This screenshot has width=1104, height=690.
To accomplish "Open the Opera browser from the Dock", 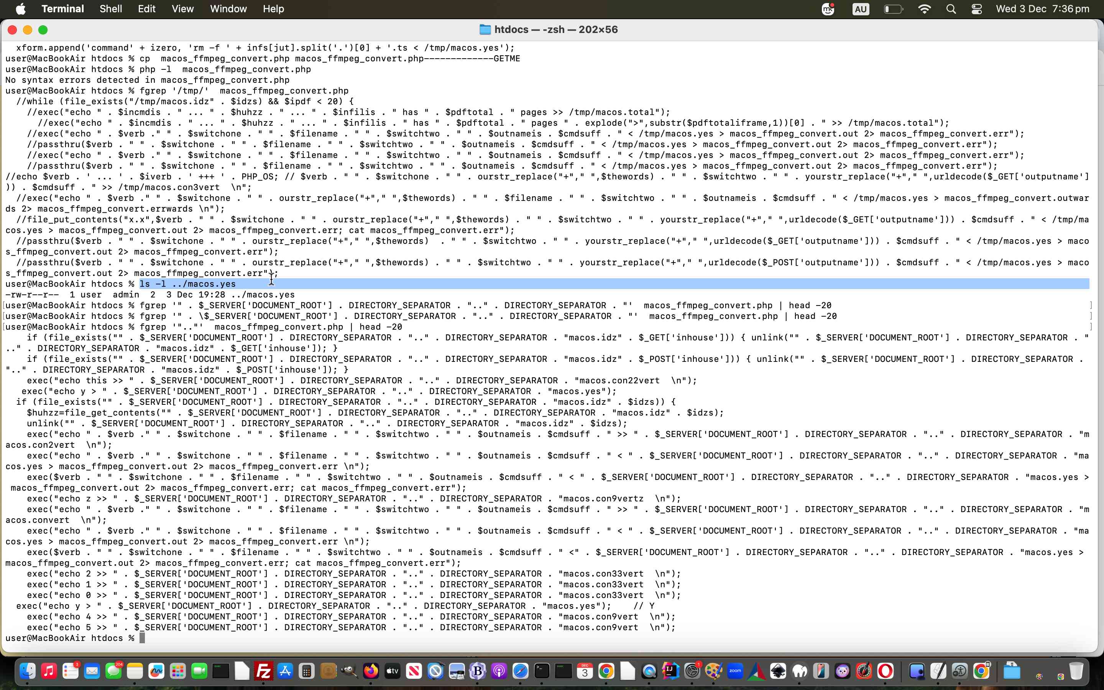I will pos(886,671).
